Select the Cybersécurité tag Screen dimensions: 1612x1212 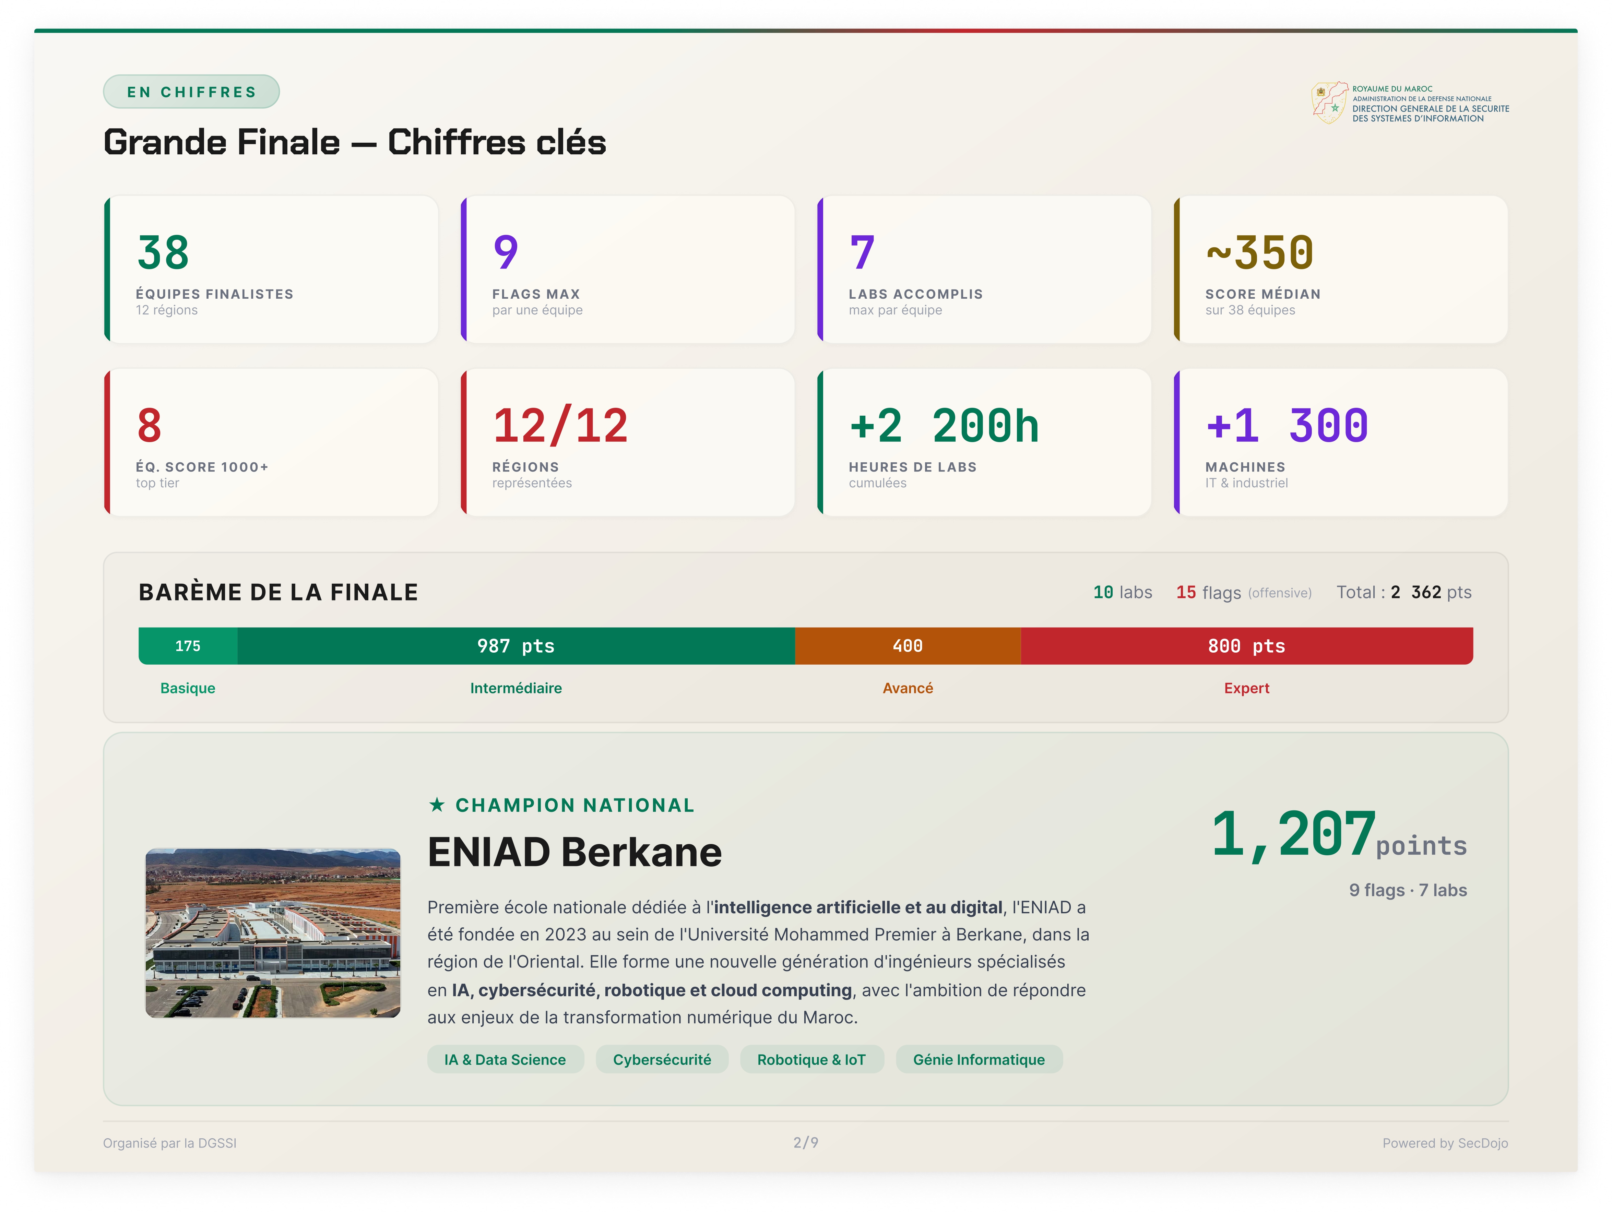(661, 1059)
